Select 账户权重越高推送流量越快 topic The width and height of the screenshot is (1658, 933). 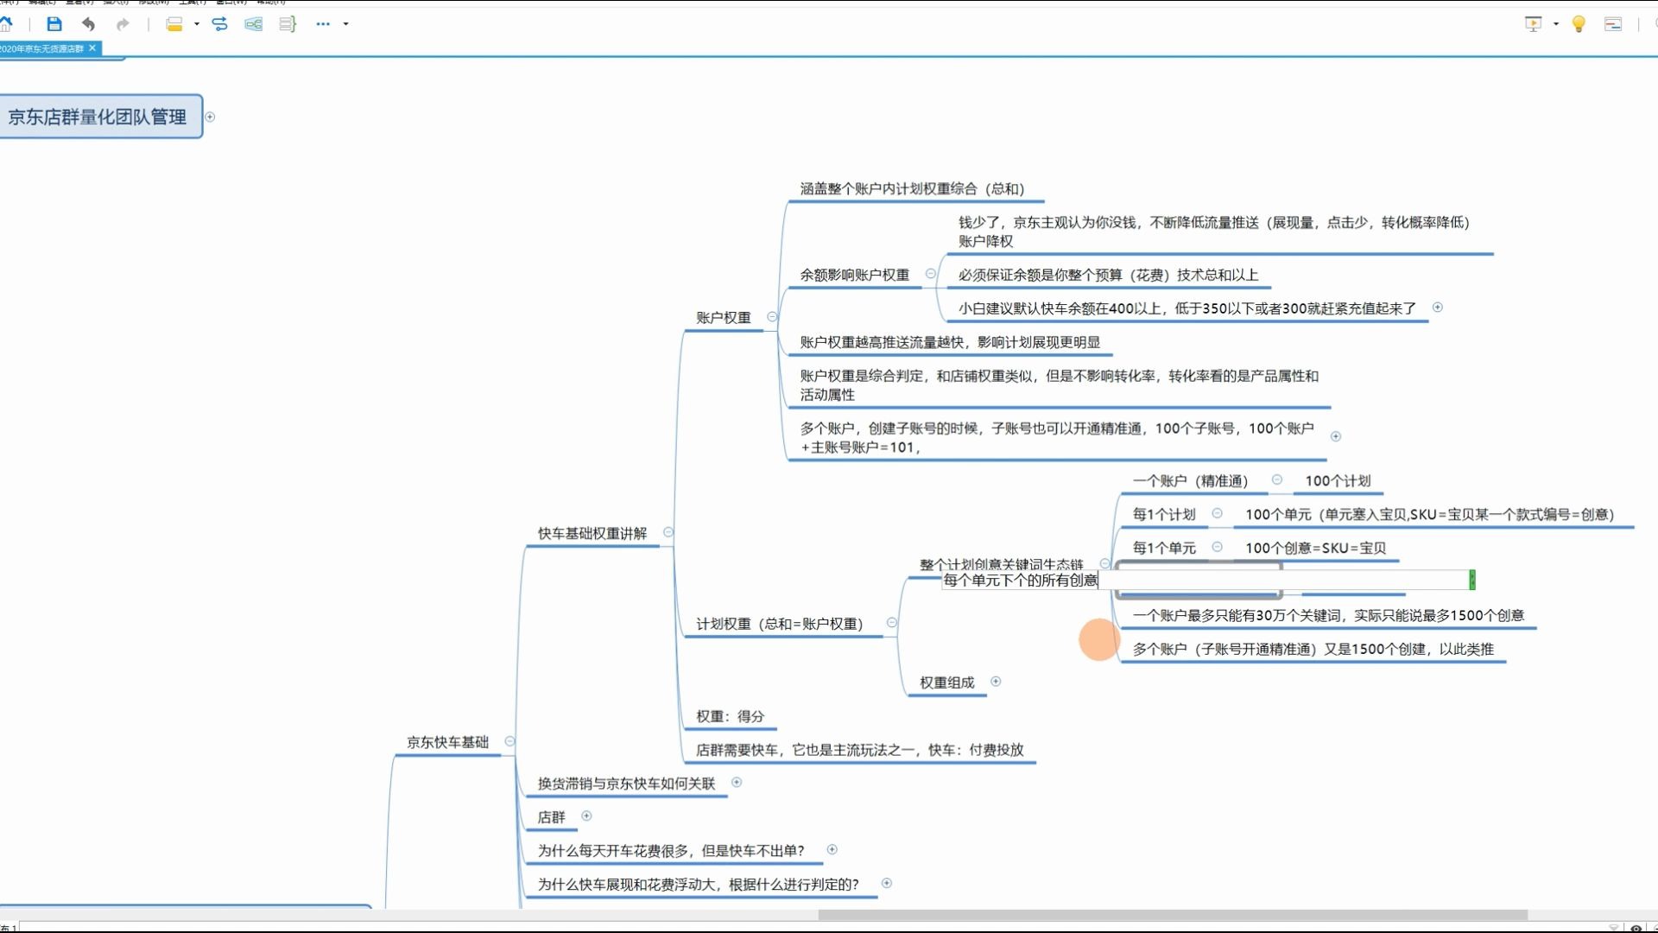click(950, 342)
